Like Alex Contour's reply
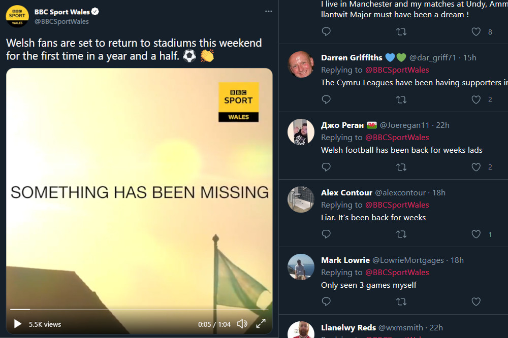 pyautogui.click(x=476, y=234)
